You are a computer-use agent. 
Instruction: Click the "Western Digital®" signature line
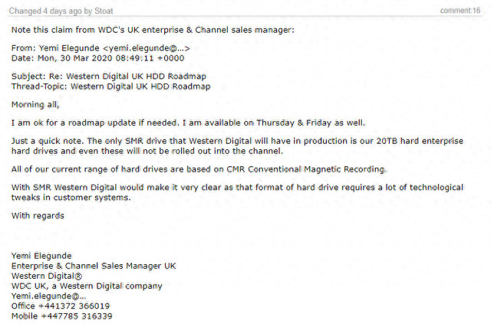(46, 276)
